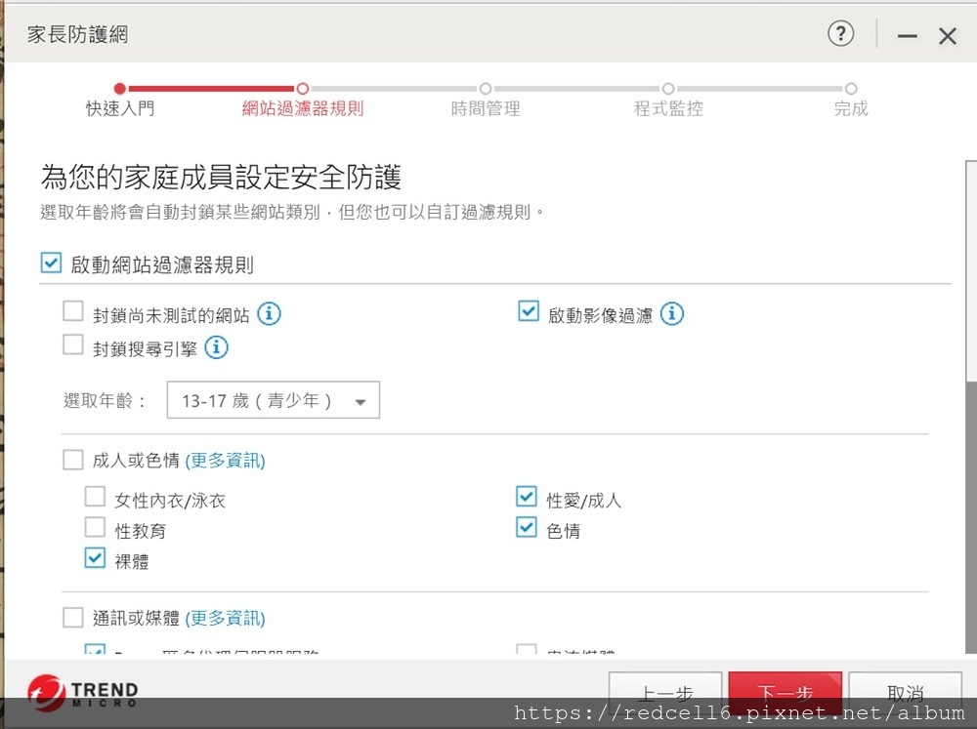
Task: Open the 選取年齡 dropdown
Action: (x=273, y=400)
